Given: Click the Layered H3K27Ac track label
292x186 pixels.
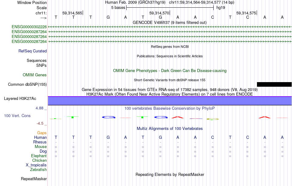Looking at the screenshot, I should (20, 99).
